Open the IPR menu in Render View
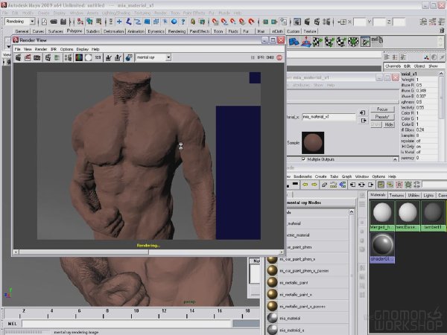447x335 pixels. point(54,49)
